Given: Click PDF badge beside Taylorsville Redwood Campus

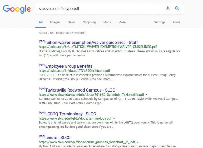Looking at the screenshot, I should (42, 89).
